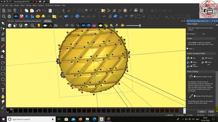Open the Windows Start menu
The width and height of the screenshot is (218, 122).
pos(3,119)
